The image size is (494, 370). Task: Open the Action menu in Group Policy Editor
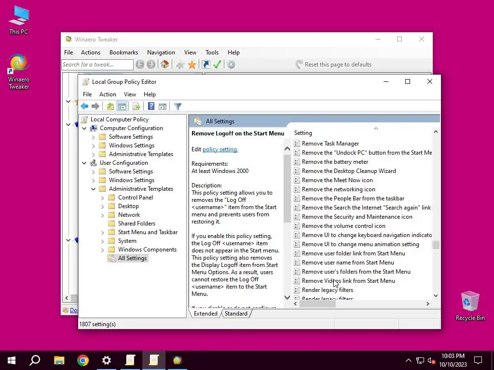(x=108, y=94)
